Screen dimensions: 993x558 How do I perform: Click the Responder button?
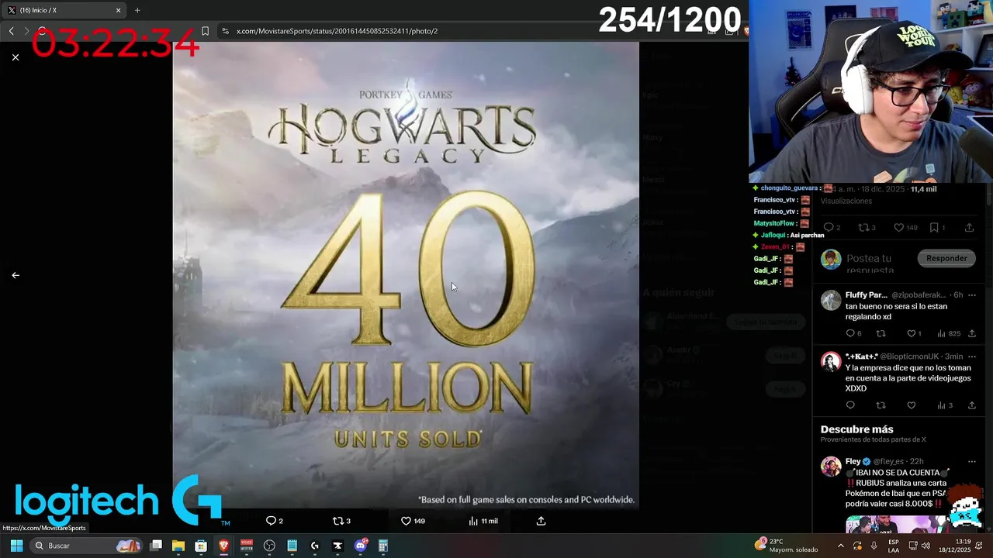tap(946, 258)
